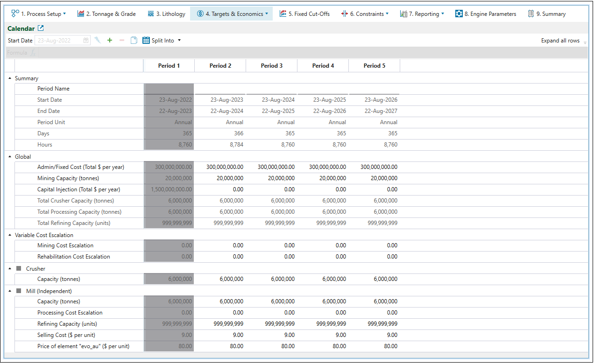Select Period 3 Mining Capacity 20,000,000
The image size is (594, 364).
tap(272, 178)
